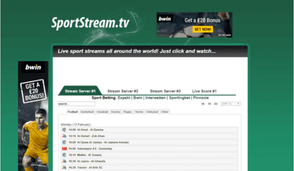Open the Live Score #1 tab
Image resolution: width=294 pixels, height=171 pixels.
(204, 91)
